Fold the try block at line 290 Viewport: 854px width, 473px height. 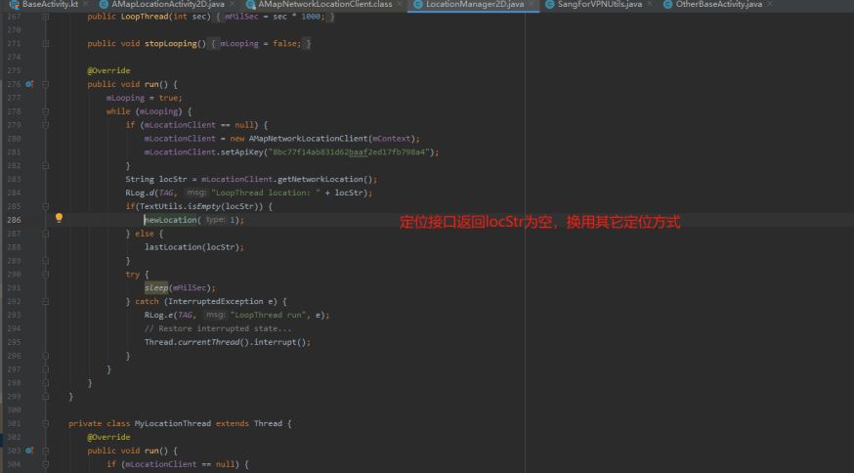click(x=46, y=275)
